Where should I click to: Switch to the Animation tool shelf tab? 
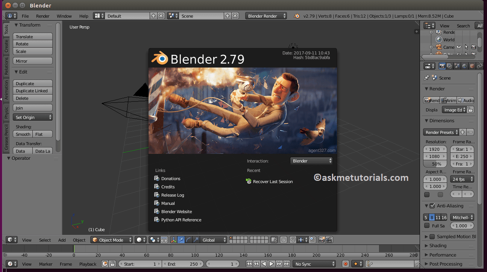click(x=6, y=90)
